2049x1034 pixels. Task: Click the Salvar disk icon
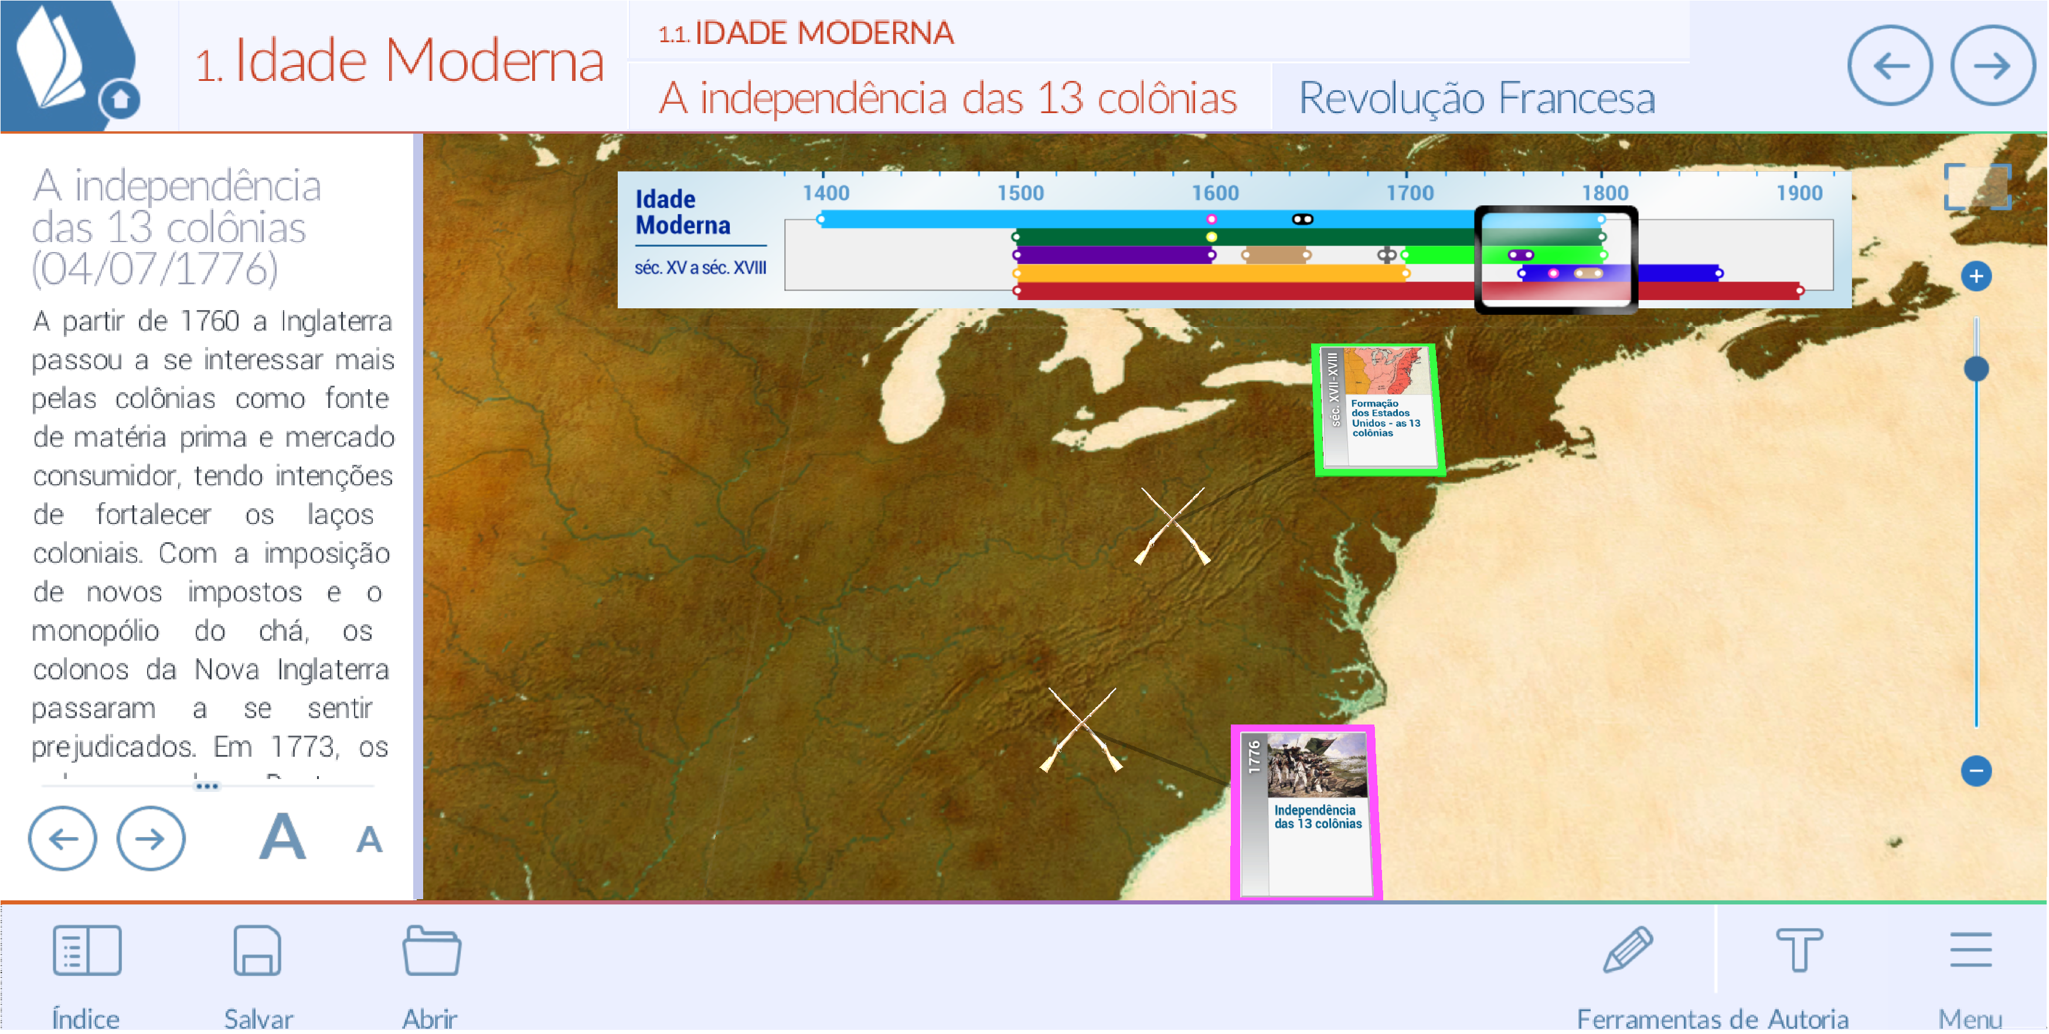click(x=257, y=952)
